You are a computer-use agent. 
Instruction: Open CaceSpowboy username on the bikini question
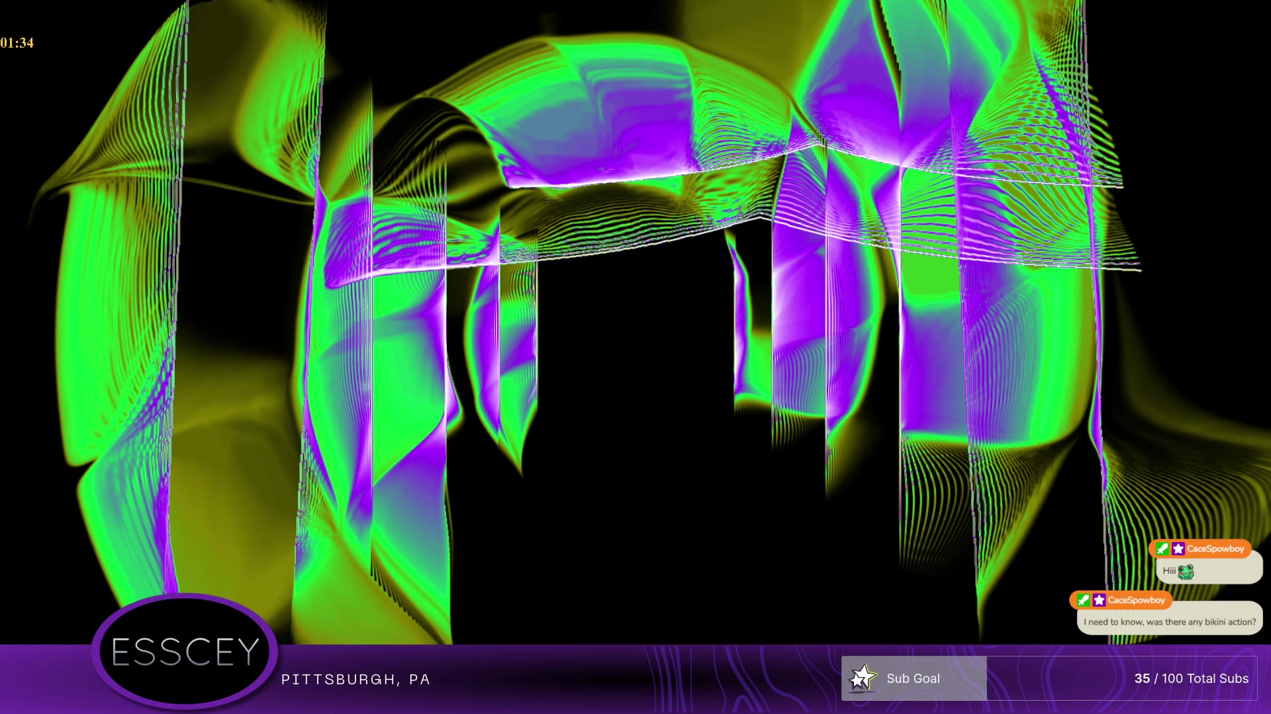1136,600
